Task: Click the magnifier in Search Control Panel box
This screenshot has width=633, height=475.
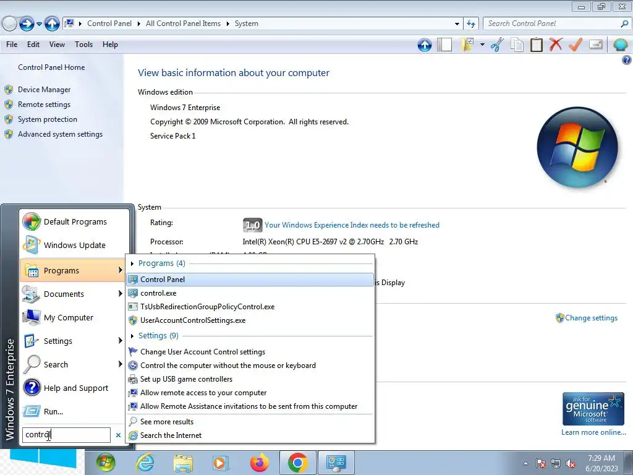Action: 624,24
